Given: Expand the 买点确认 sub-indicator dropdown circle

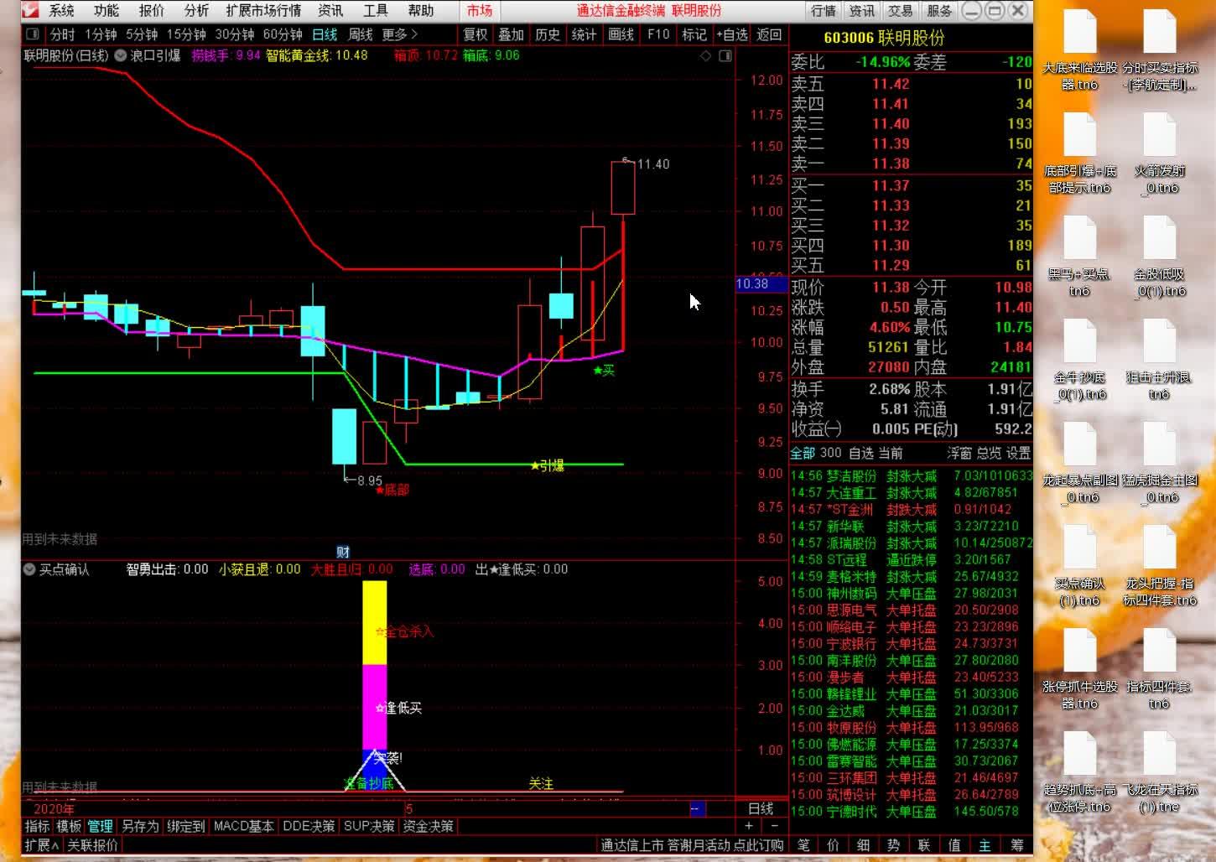Looking at the screenshot, I should (29, 569).
